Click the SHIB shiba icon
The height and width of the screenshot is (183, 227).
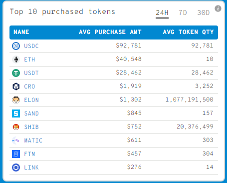coord(16,127)
